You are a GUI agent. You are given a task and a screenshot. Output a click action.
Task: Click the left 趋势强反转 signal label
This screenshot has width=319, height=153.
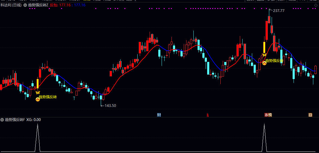click(48, 97)
